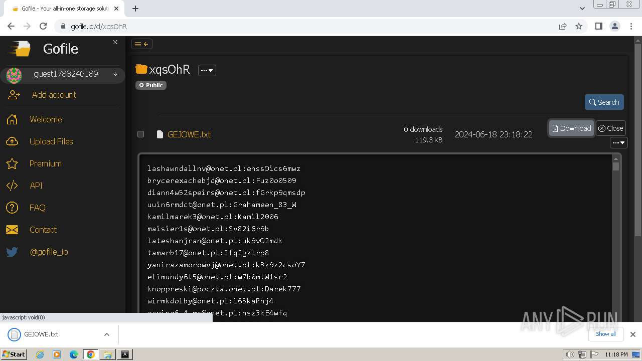Open the browser side panel icon

598,26
